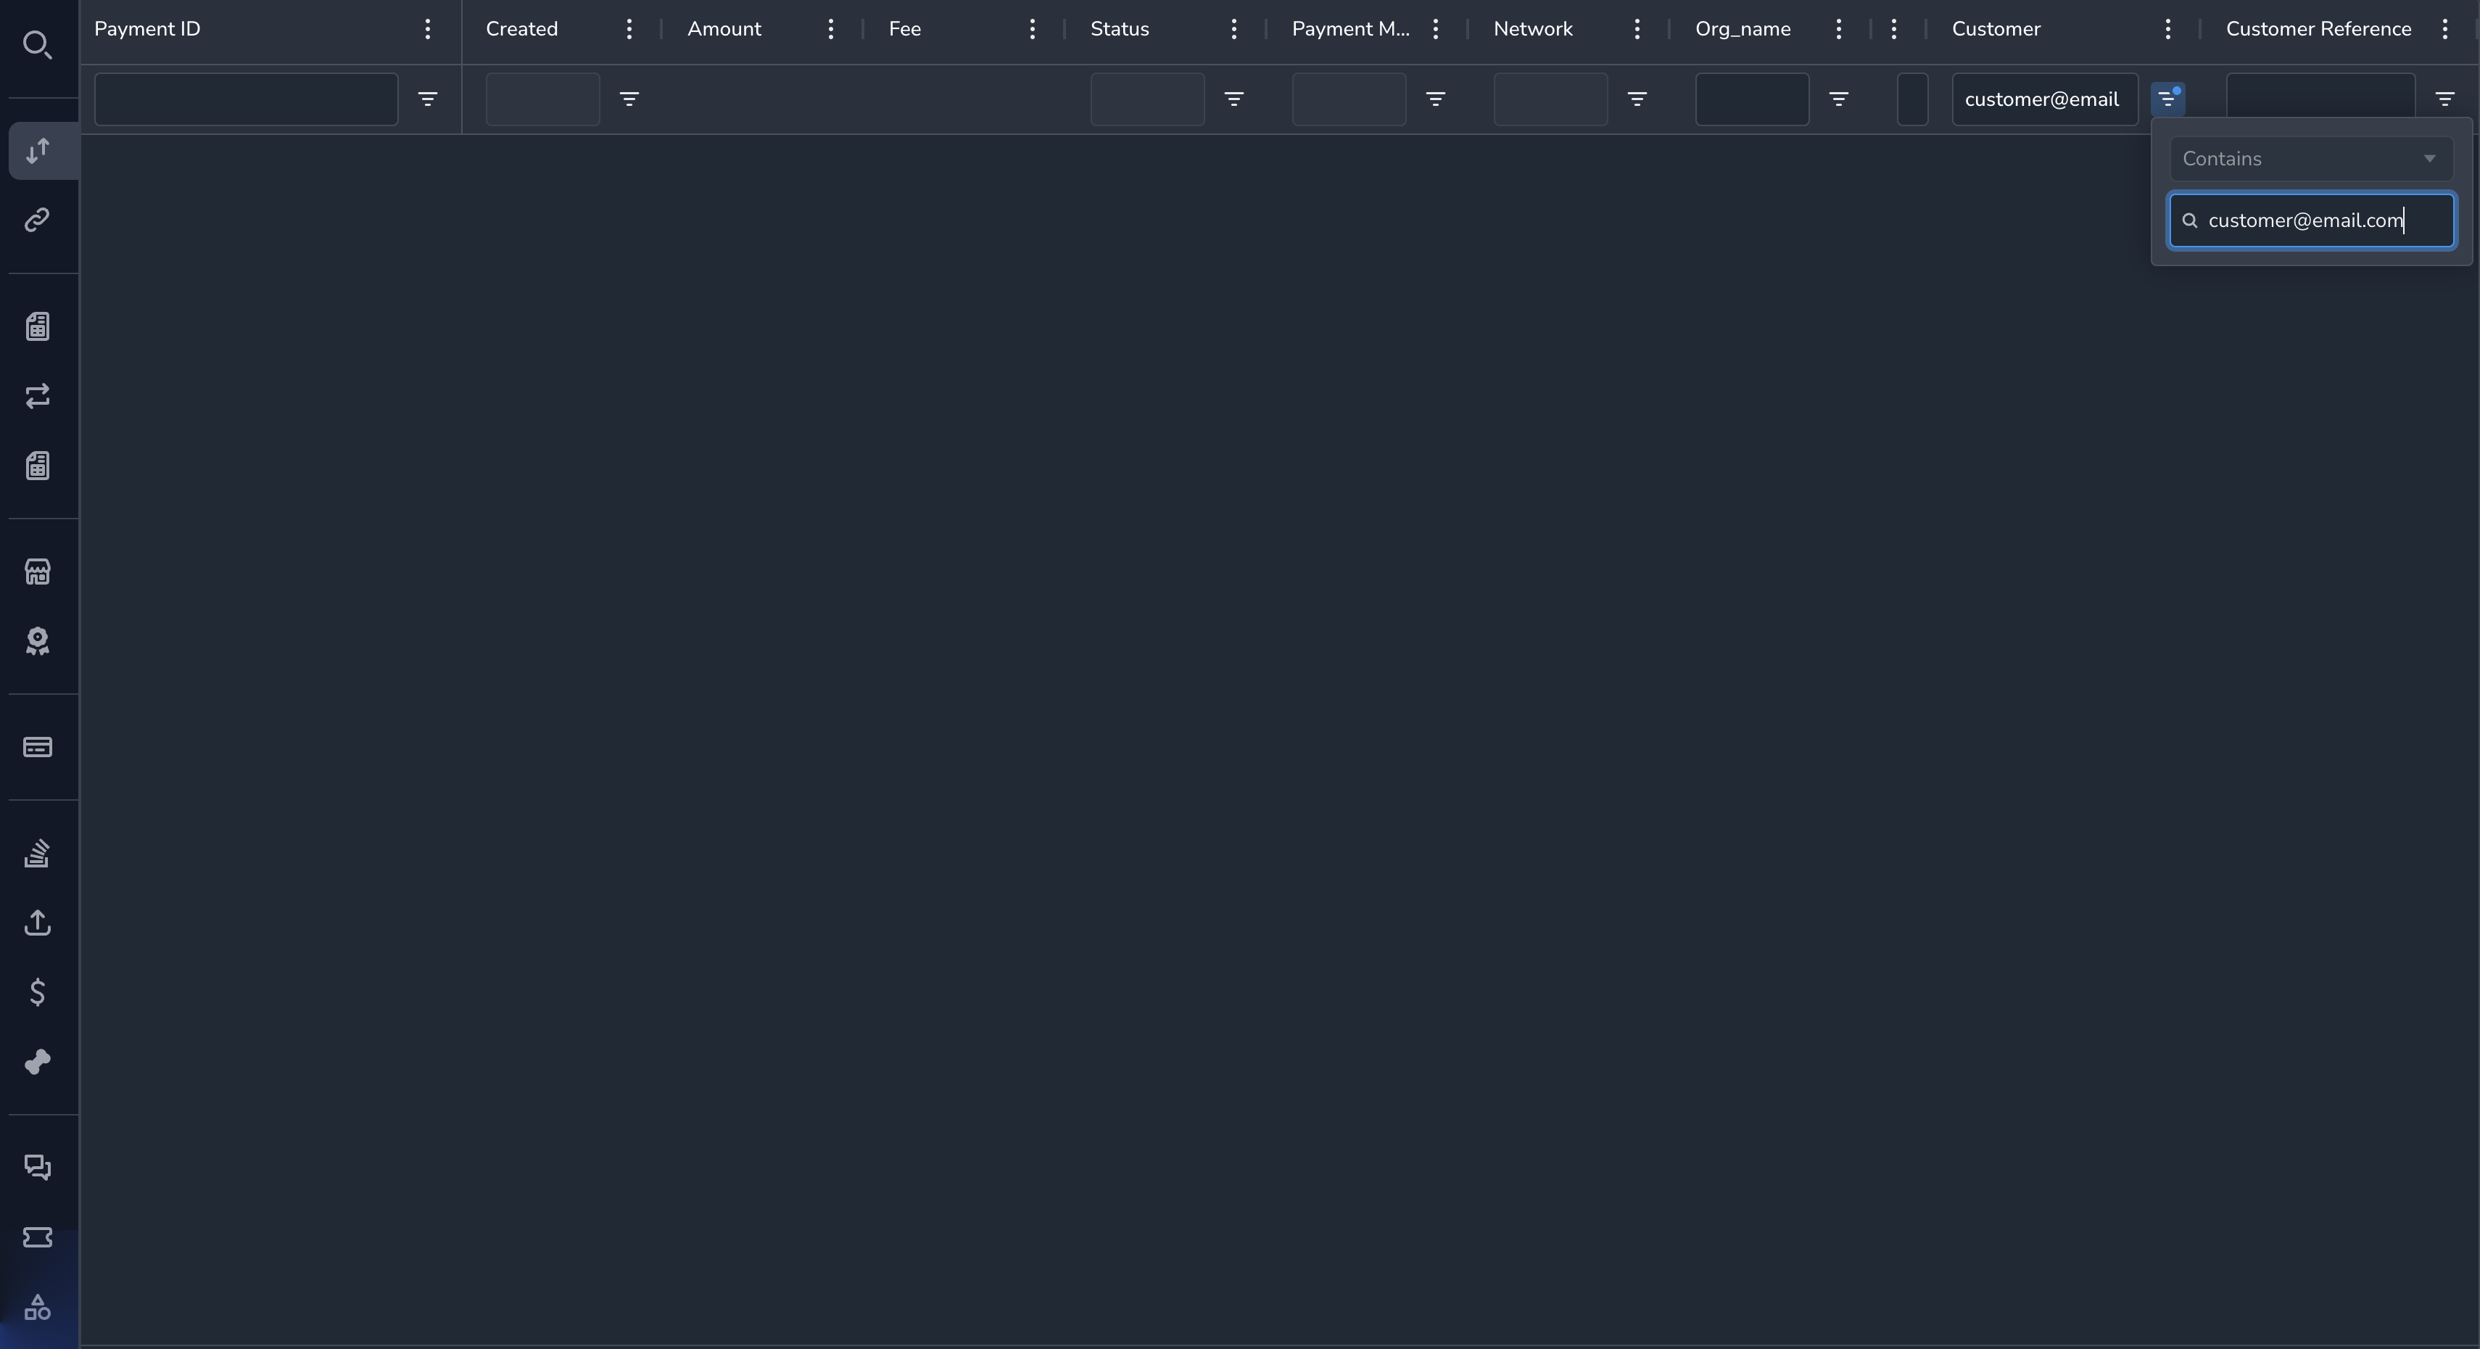Open Network column menu dots
This screenshot has height=1349, width=2480.
(1637, 29)
